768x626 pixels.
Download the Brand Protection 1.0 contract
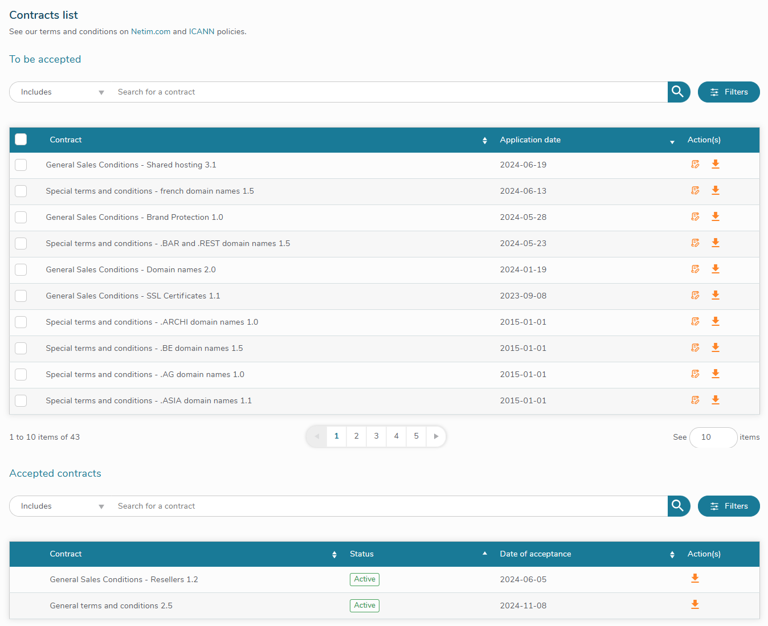716,217
